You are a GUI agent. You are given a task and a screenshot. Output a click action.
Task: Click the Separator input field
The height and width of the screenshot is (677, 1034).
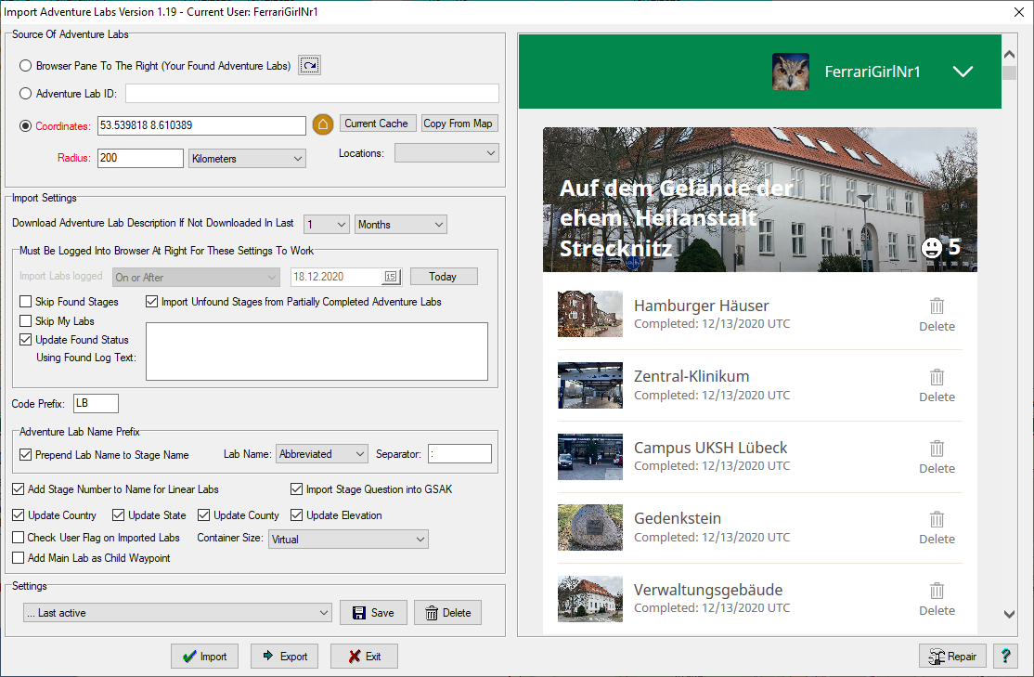coord(459,454)
